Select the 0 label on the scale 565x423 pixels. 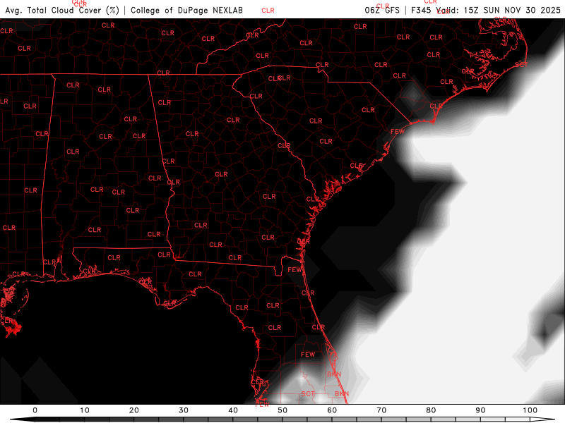[35, 410]
